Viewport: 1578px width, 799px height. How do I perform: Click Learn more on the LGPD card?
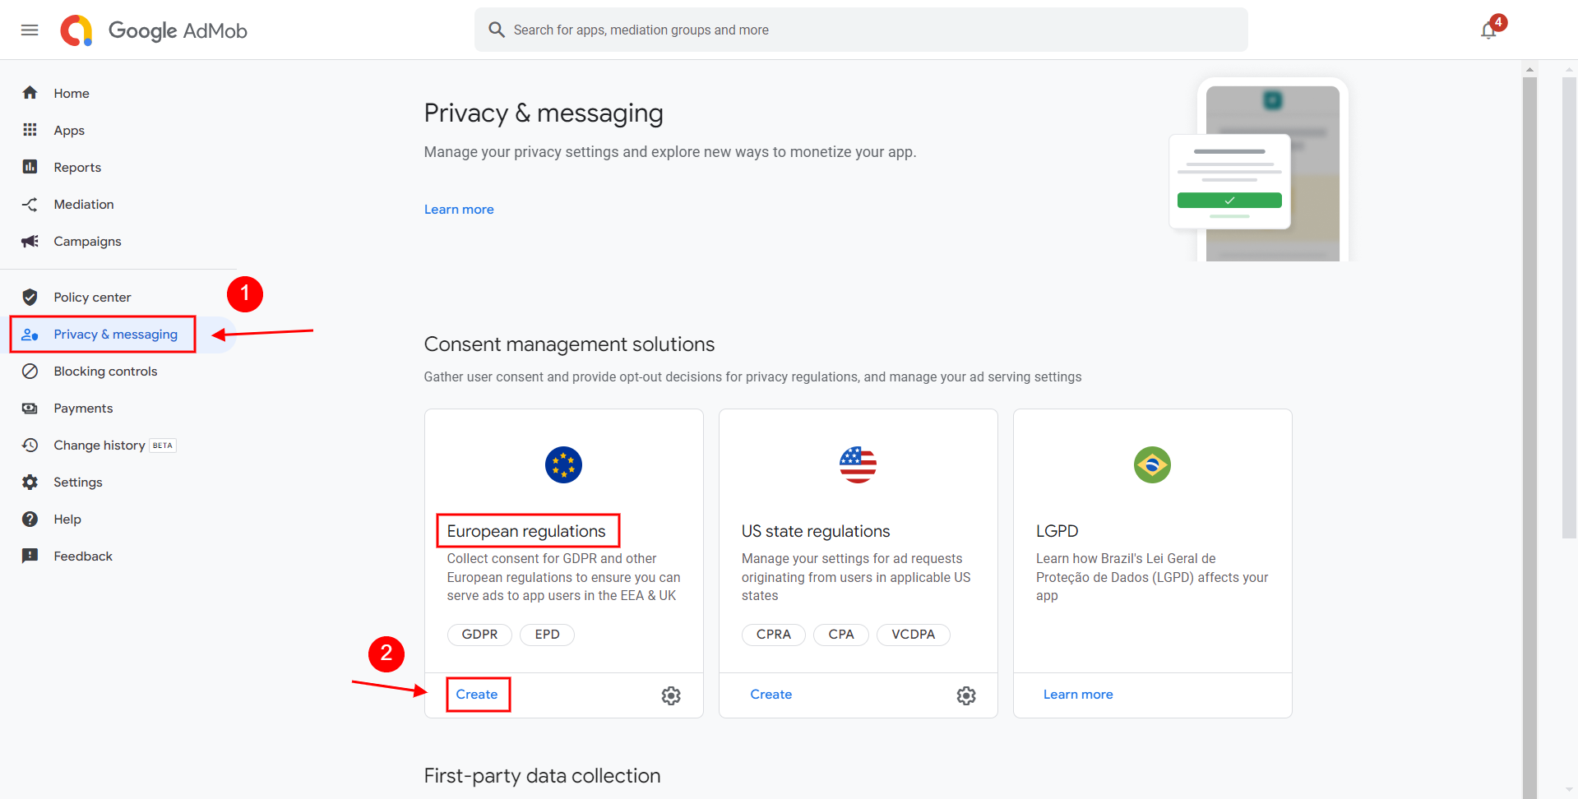1078,695
